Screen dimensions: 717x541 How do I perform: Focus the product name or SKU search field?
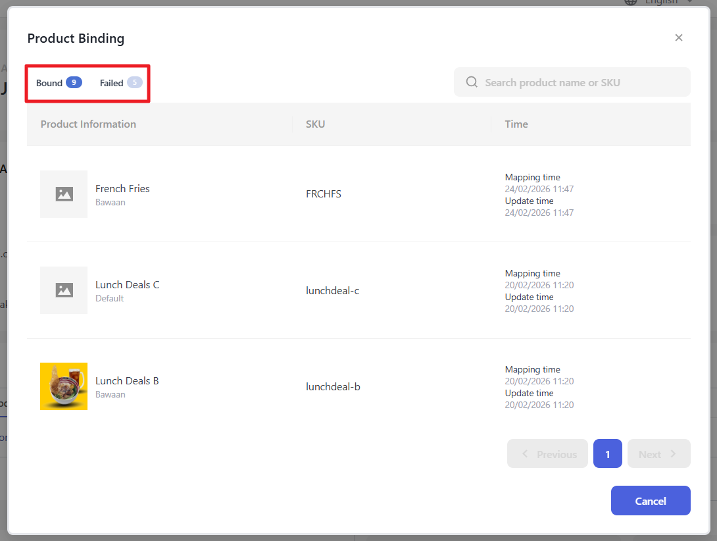pos(579,82)
